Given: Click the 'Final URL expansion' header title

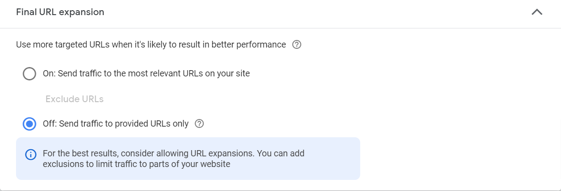Looking at the screenshot, I should (60, 12).
